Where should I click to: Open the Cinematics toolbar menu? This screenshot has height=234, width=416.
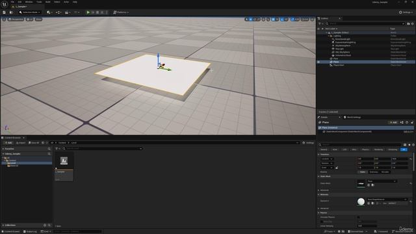(x=68, y=12)
